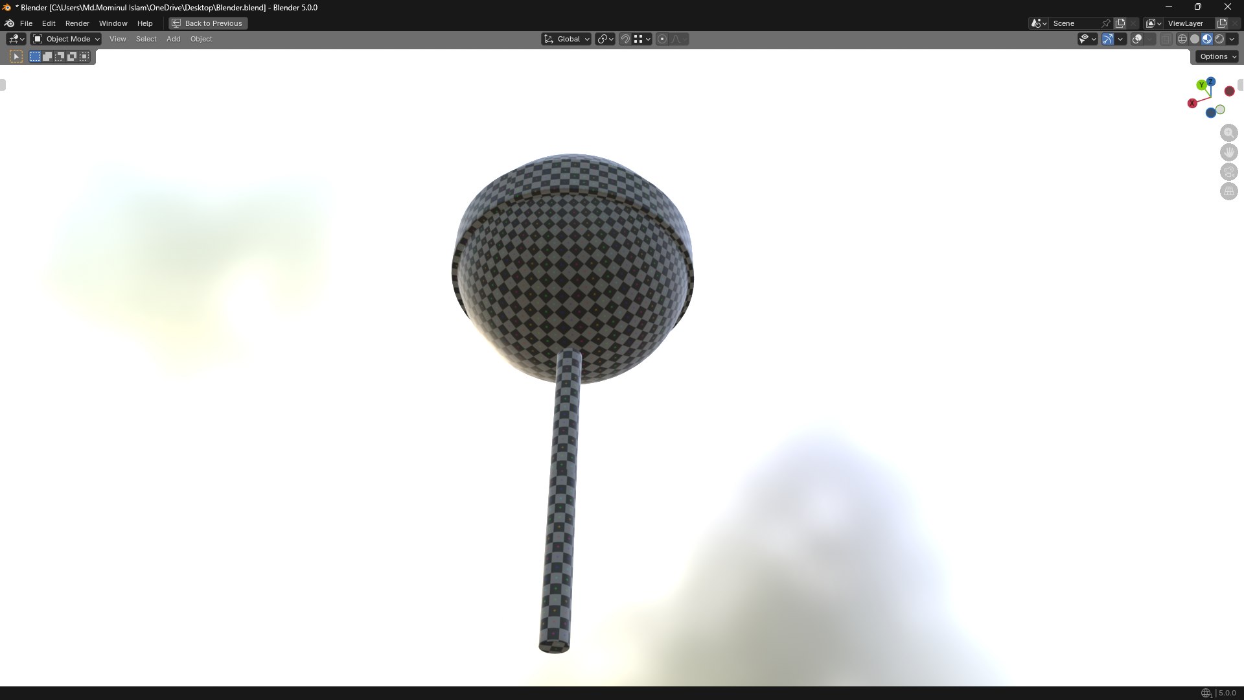Open the editor type selector dropdown
This screenshot has height=700, width=1244.
pyautogui.click(x=16, y=39)
